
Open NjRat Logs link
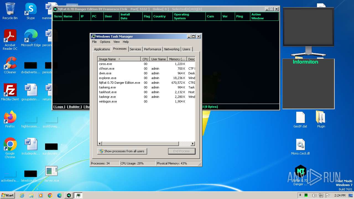point(59,107)
